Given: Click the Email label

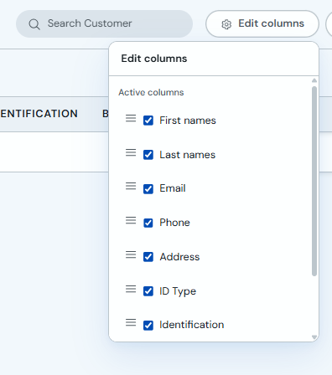Looking at the screenshot, I should pos(173,188).
